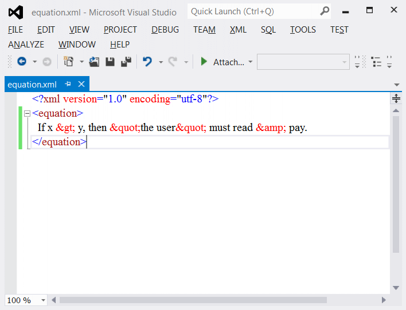Click the Open File toolbar icon
This screenshot has height=310, width=406.
click(94, 62)
